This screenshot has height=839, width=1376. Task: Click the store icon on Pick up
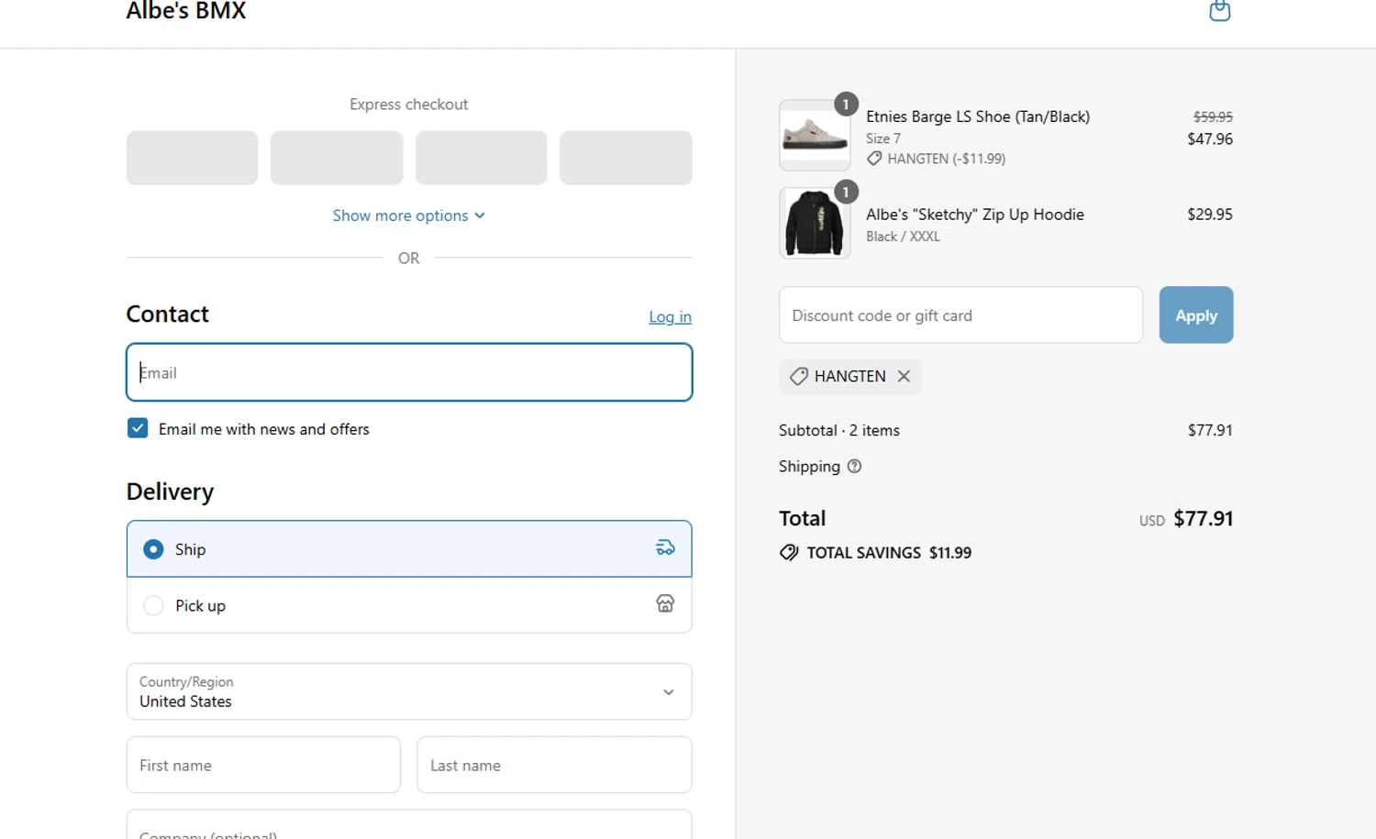665,603
